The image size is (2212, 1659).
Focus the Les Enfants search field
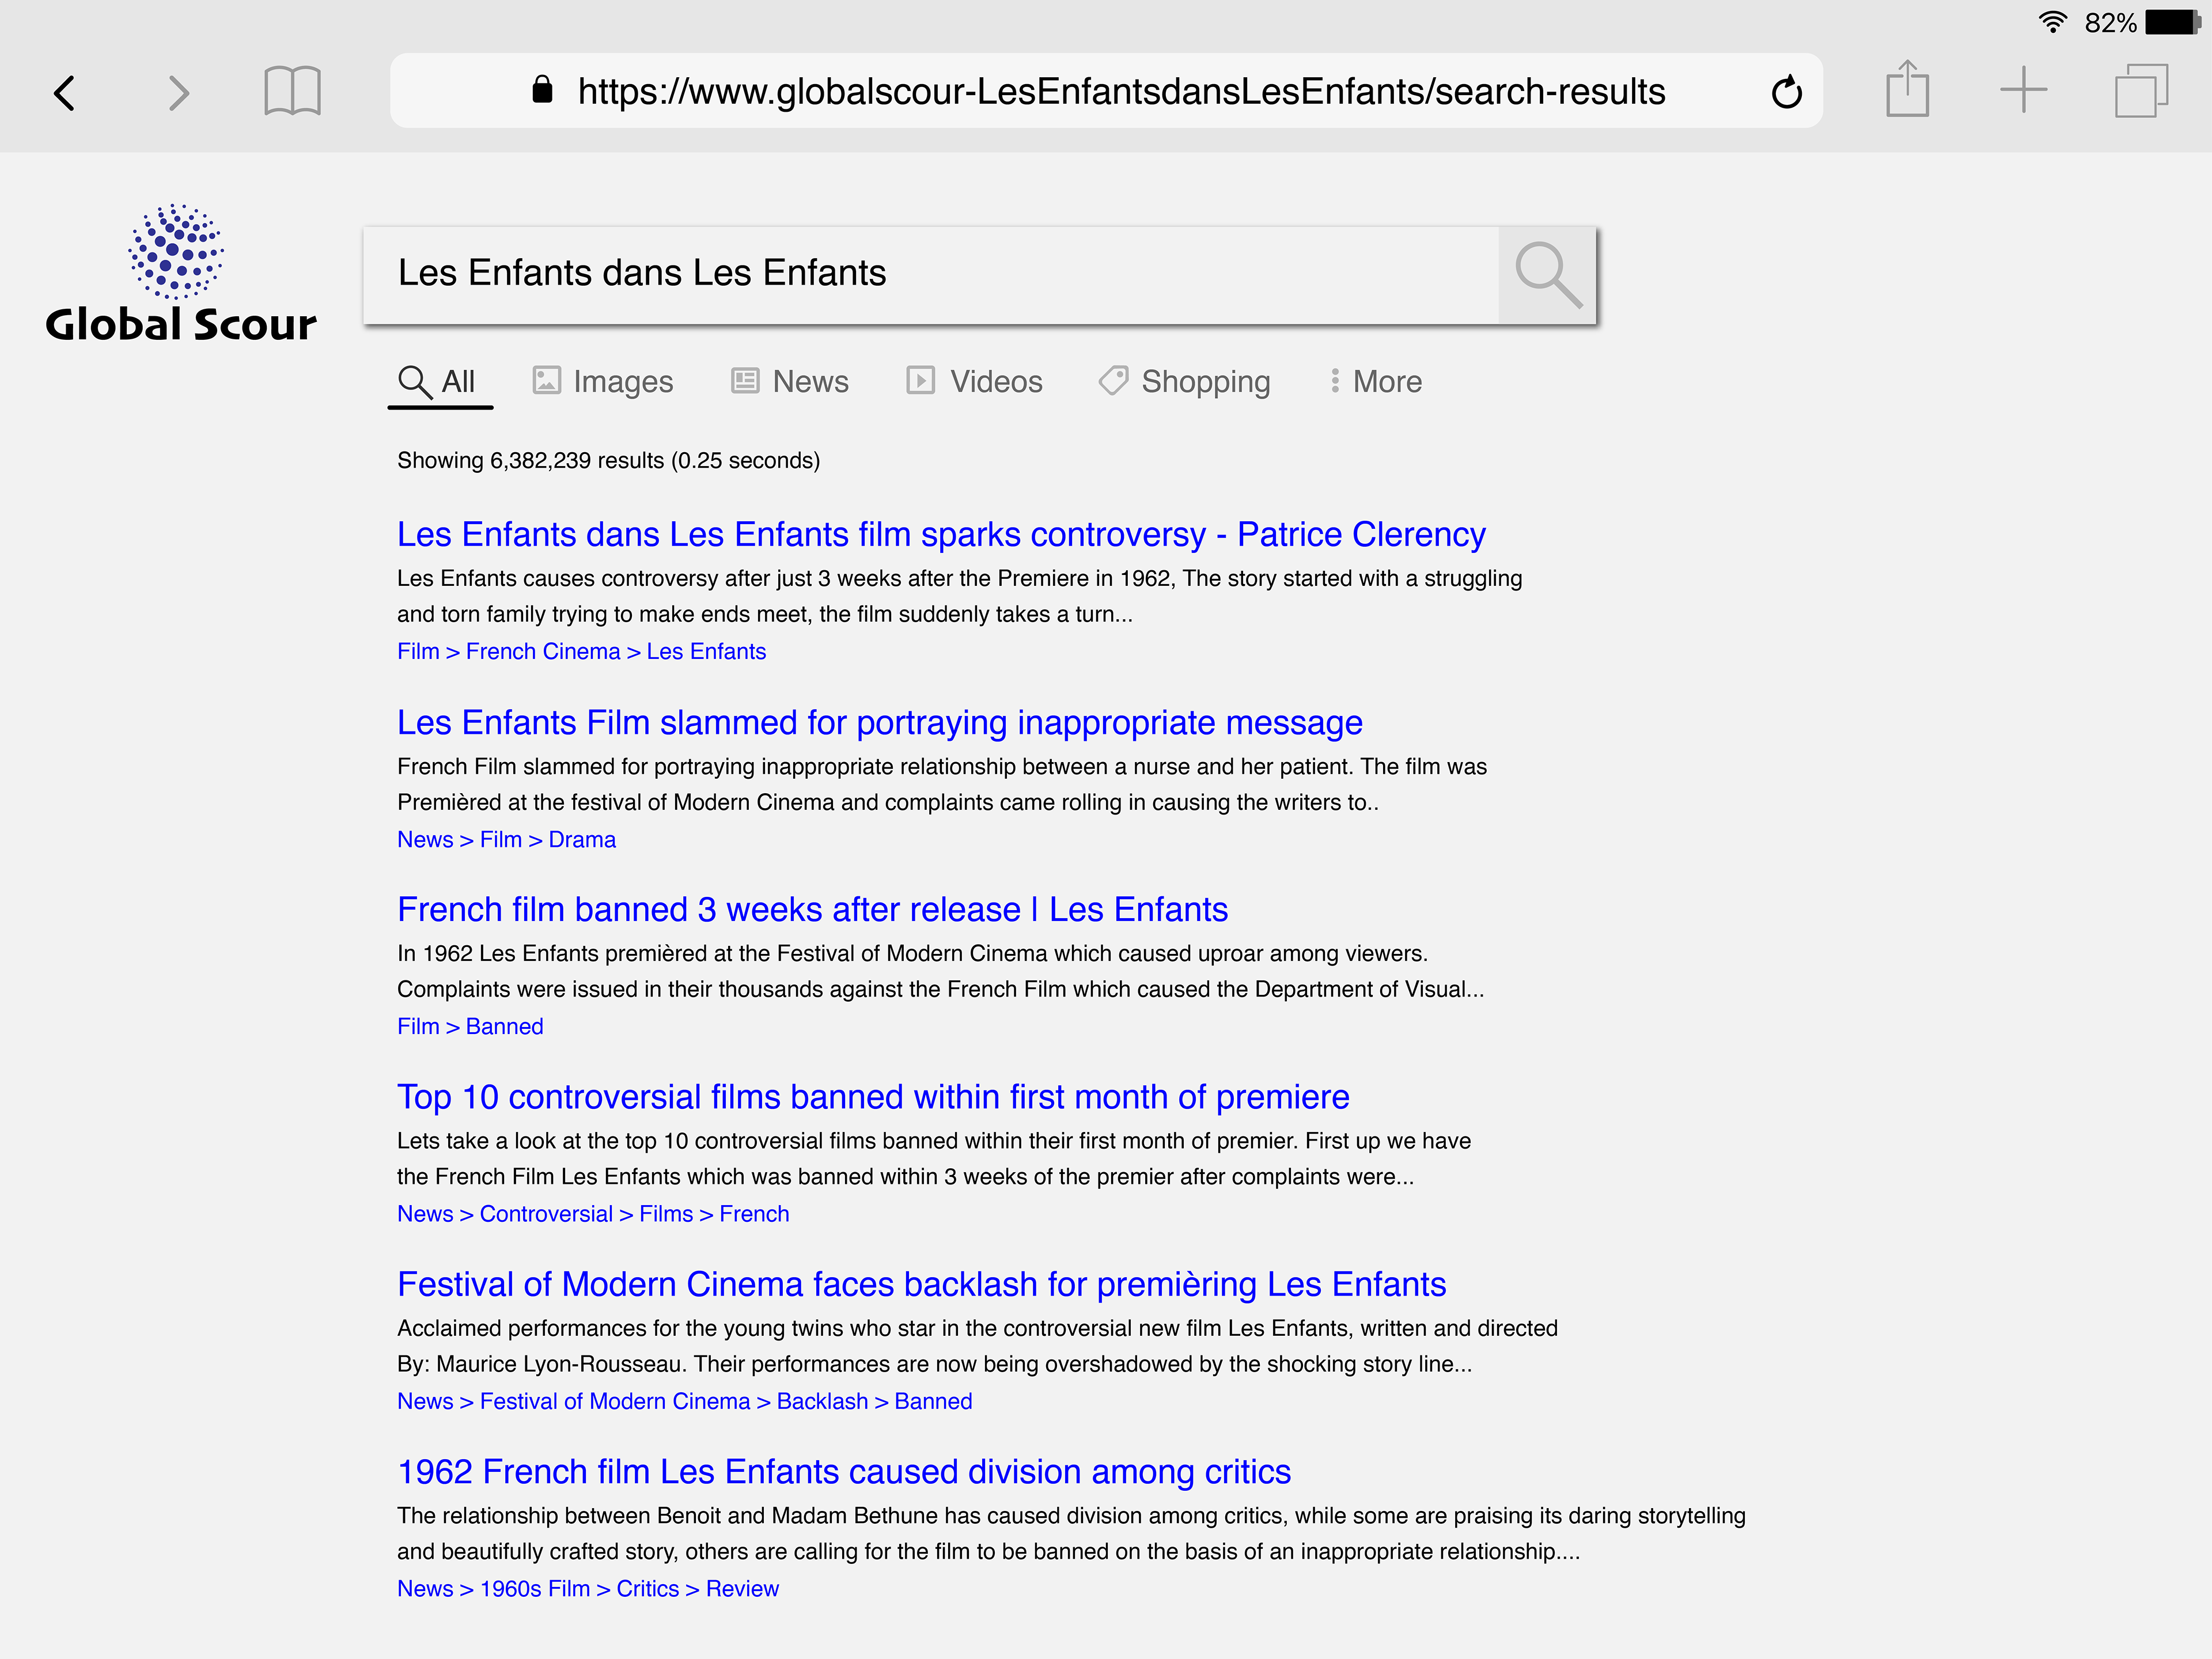tap(930, 274)
